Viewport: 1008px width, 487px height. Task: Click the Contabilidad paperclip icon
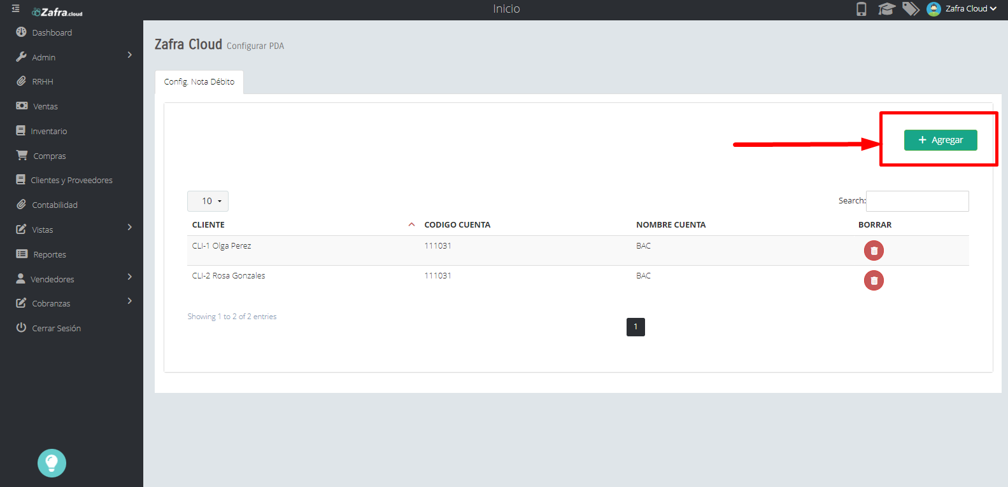coord(21,205)
